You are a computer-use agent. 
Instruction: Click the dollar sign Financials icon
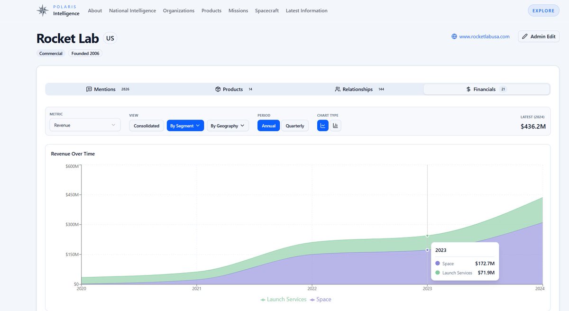point(468,89)
